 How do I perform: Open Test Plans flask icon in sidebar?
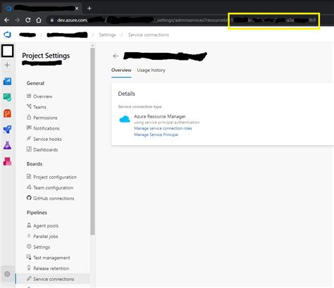[7, 146]
